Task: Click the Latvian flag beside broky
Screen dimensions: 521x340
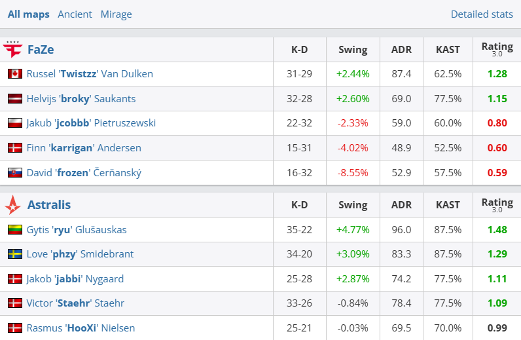Action: pyautogui.click(x=15, y=99)
